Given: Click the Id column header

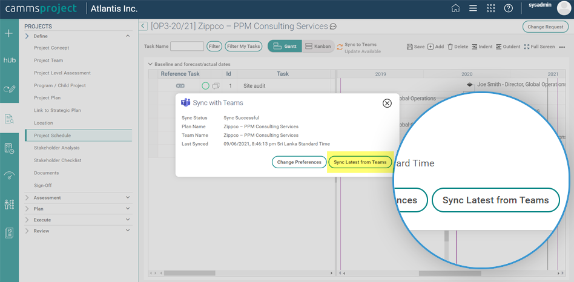Looking at the screenshot, I should click(228, 74).
